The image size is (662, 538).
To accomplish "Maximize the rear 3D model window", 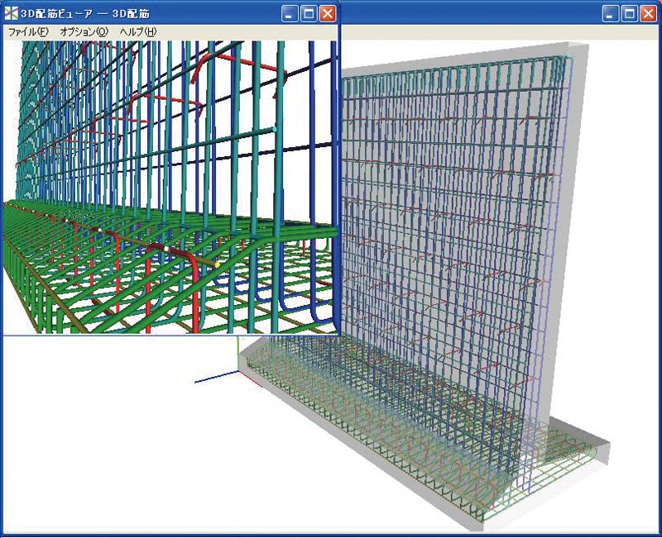I will [629, 13].
